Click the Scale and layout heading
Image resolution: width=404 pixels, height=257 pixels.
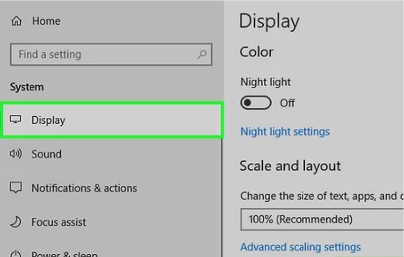pyautogui.click(x=290, y=166)
